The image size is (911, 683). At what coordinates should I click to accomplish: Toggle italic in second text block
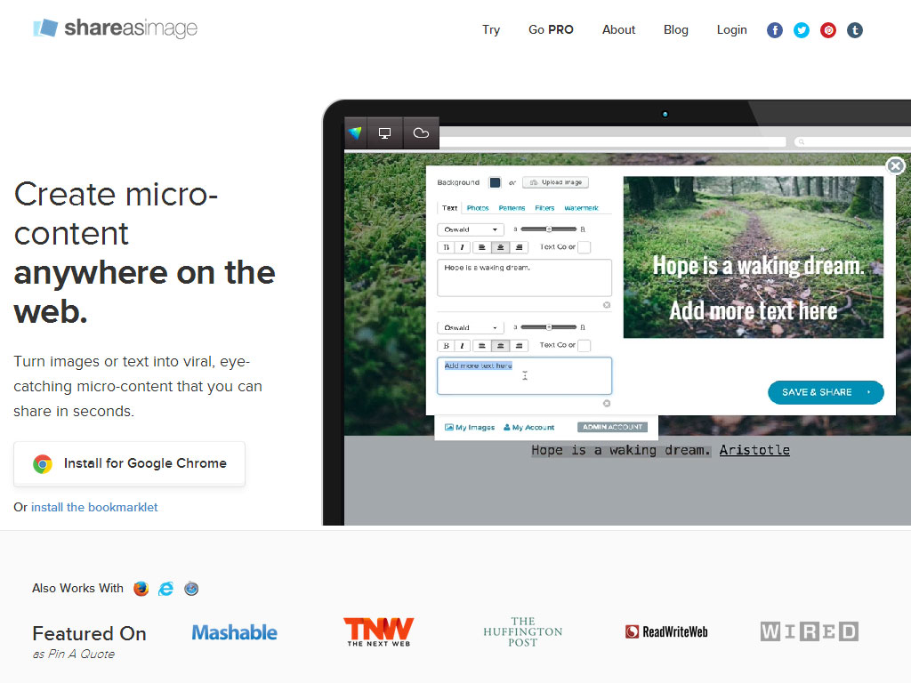462,346
